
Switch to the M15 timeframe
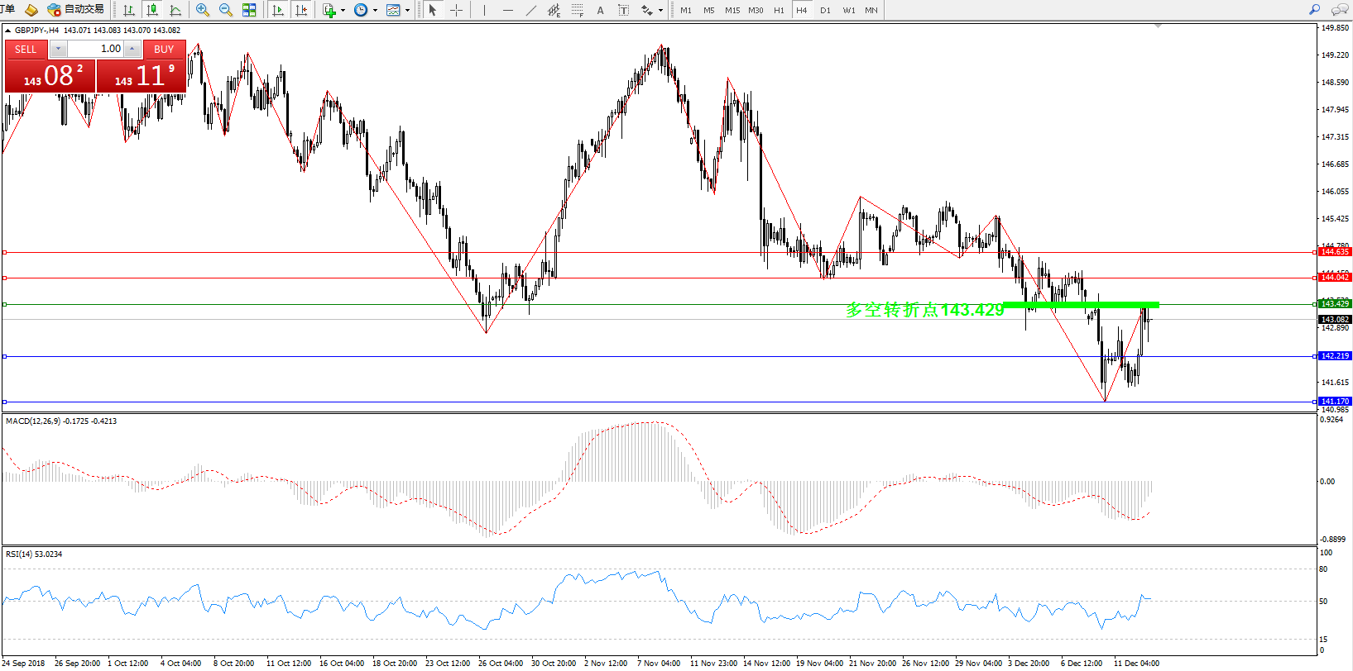(732, 10)
